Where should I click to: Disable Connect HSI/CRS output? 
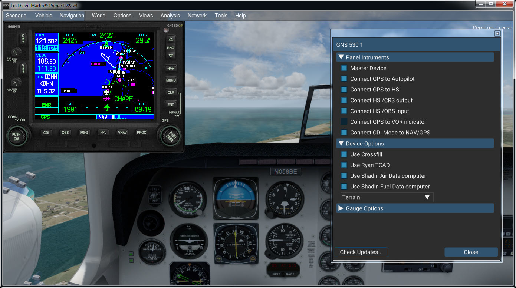(344, 100)
